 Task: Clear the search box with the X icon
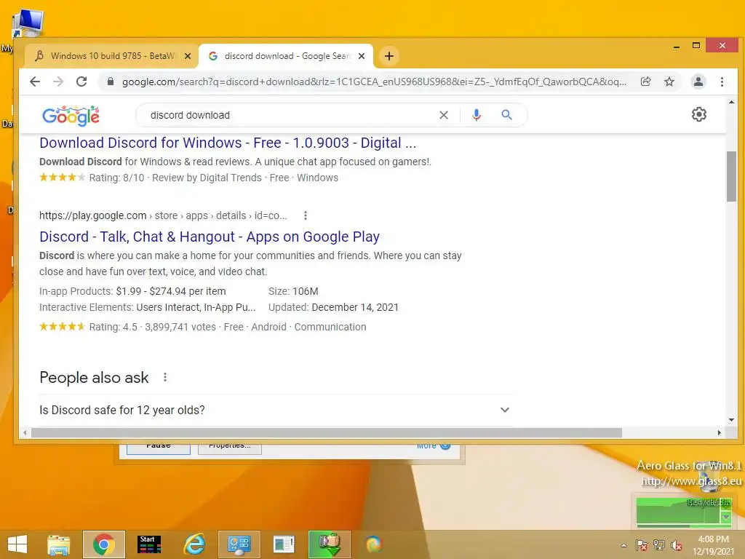[444, 115]
